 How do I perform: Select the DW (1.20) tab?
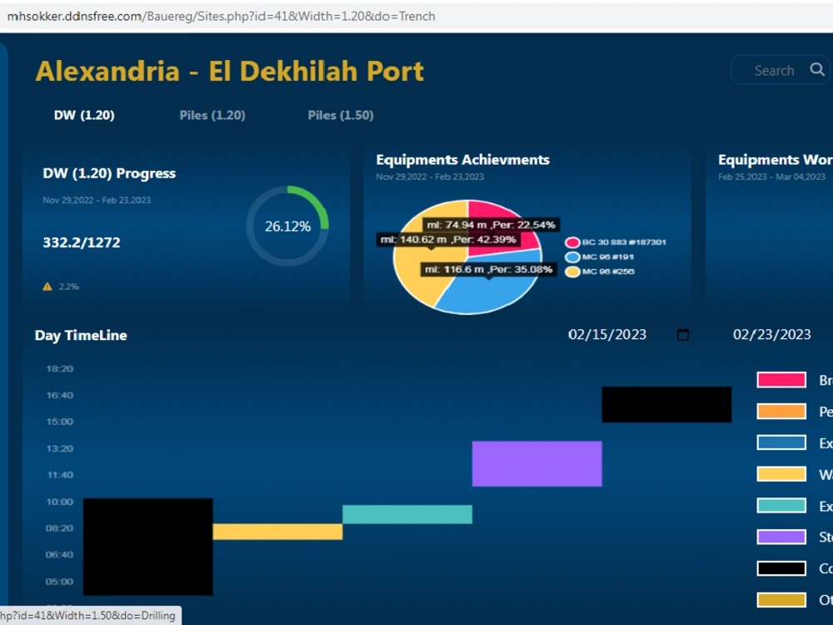83,115
